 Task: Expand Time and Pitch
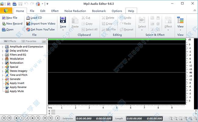(x=2, y=75)
